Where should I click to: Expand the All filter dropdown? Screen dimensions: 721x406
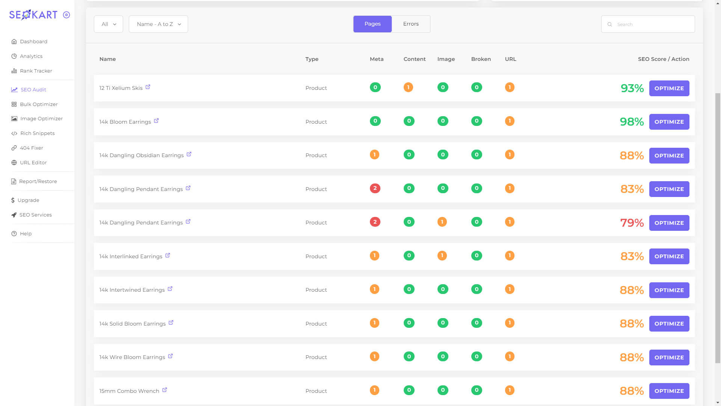point(109,24)
